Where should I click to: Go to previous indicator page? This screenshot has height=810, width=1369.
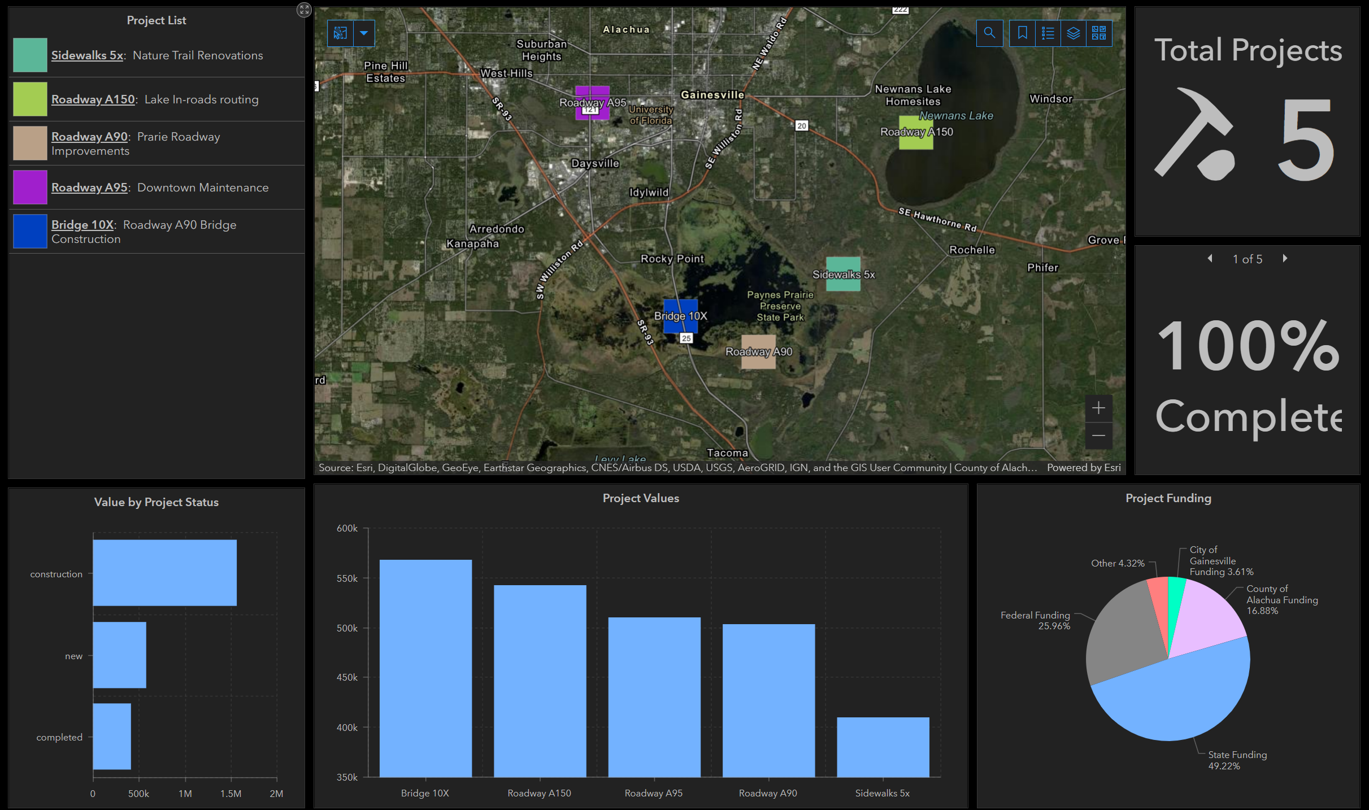click(1210, 259)
